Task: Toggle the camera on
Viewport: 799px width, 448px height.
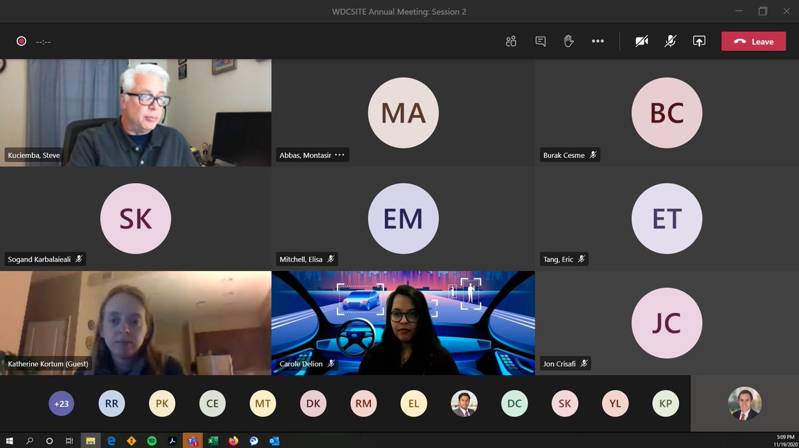Action: [x=642, y=41]
